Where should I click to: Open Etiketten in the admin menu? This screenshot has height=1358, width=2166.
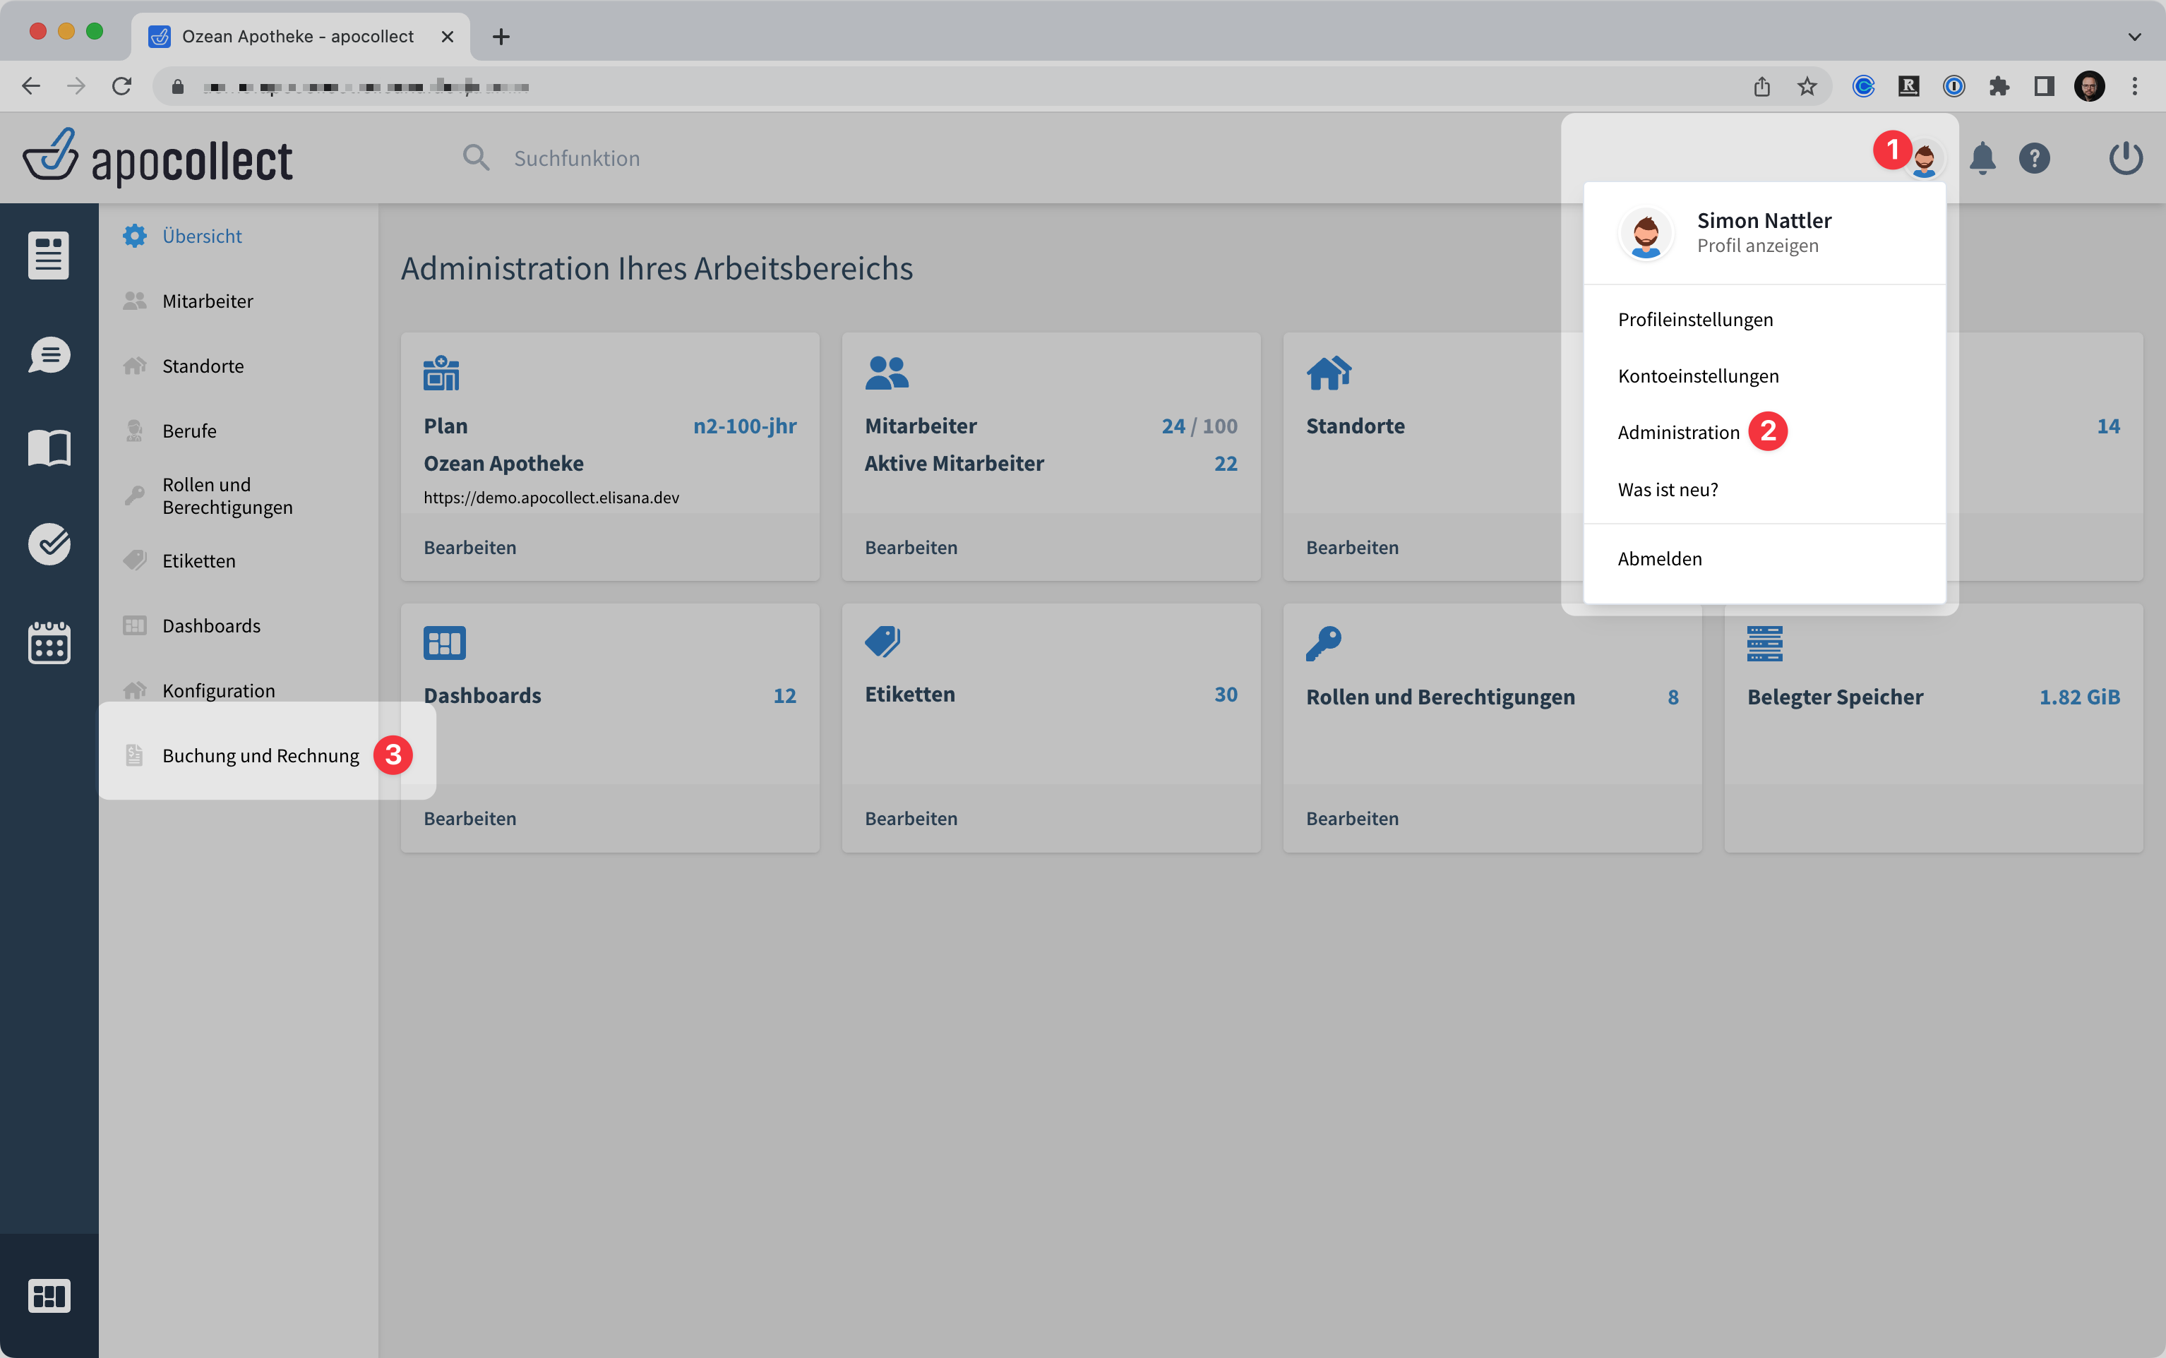click(x=198, y=560)
